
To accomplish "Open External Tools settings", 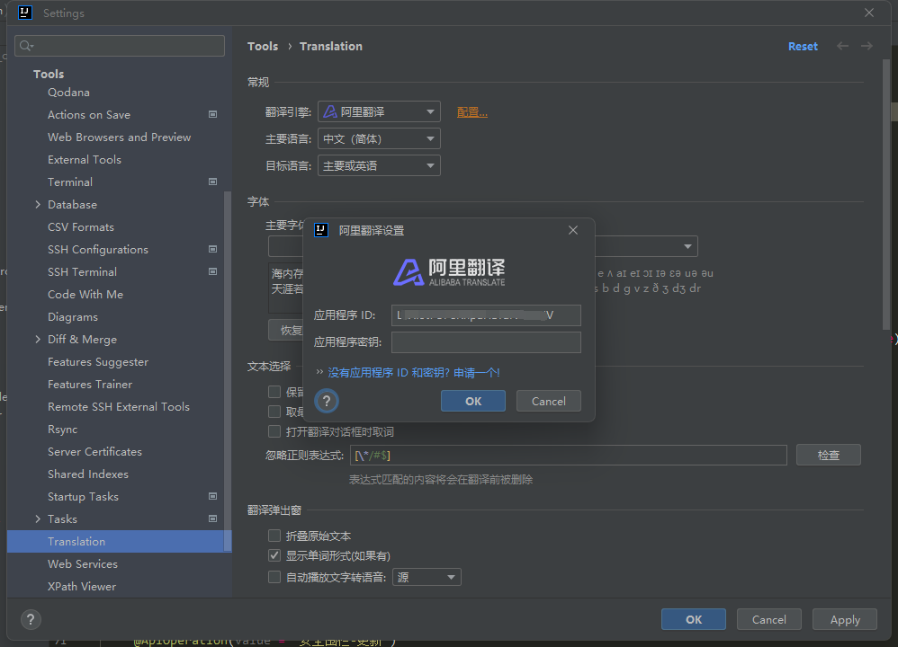I will (x=85, y=160).
